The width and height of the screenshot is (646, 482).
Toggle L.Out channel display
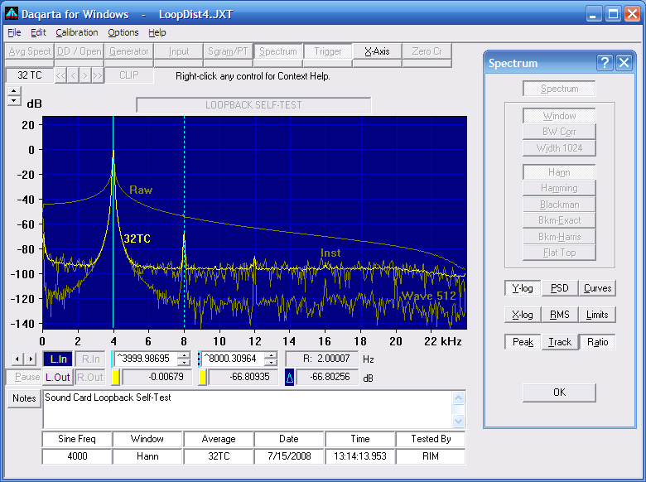pyautogui.click(x=58, y=377)
